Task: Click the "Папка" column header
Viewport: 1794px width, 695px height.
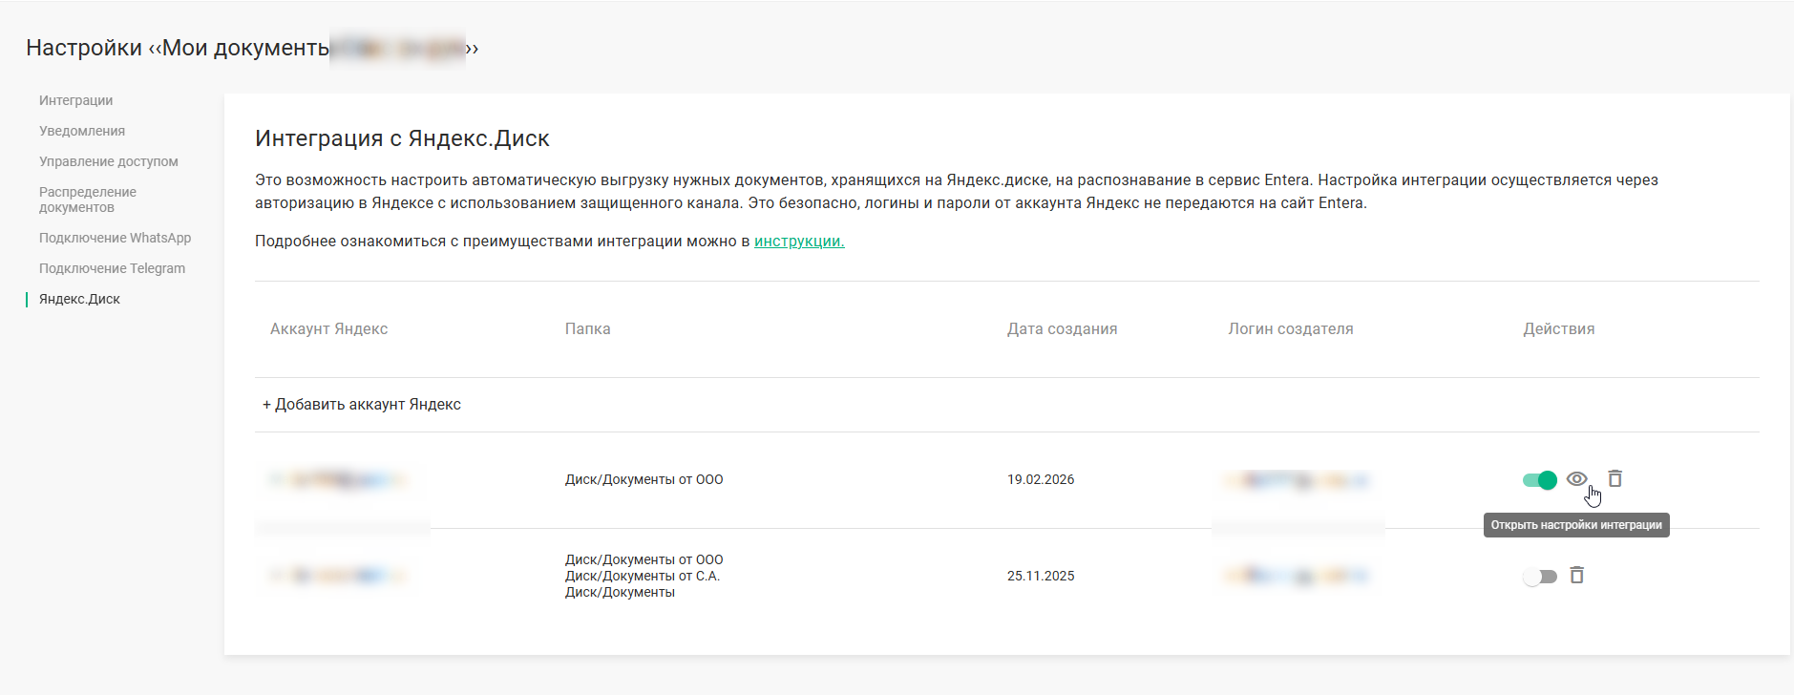Action: coord(587,329)
